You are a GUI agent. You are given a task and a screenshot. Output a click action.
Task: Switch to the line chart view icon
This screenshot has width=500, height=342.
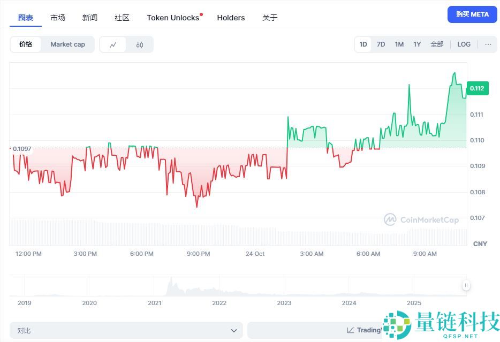[113, 44]
